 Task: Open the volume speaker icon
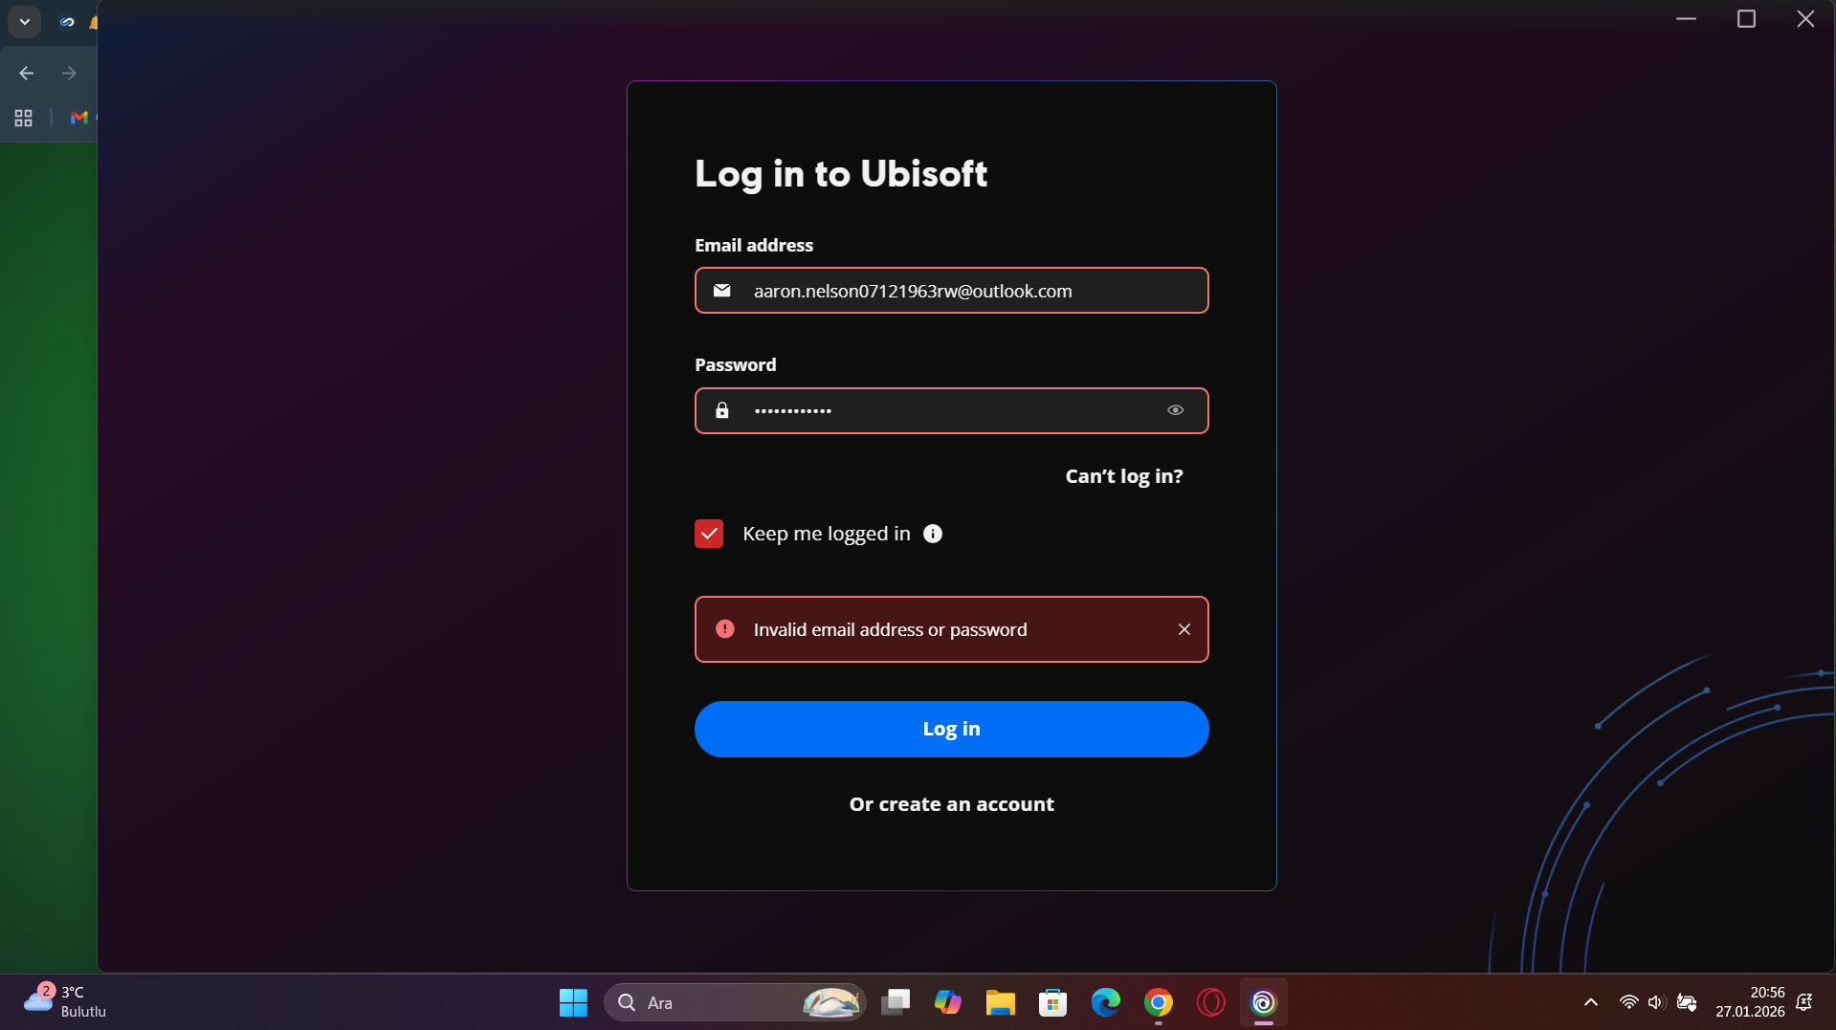point(1657,1002)
